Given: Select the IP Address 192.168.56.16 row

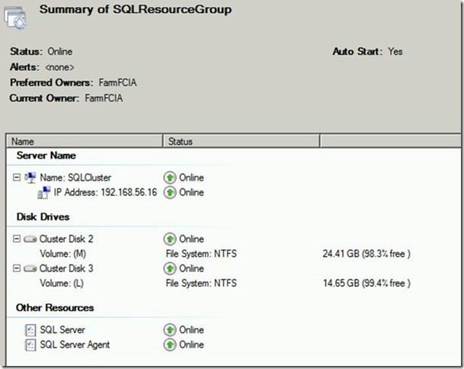Looking at the screenshot, I should tap(105, 193).
